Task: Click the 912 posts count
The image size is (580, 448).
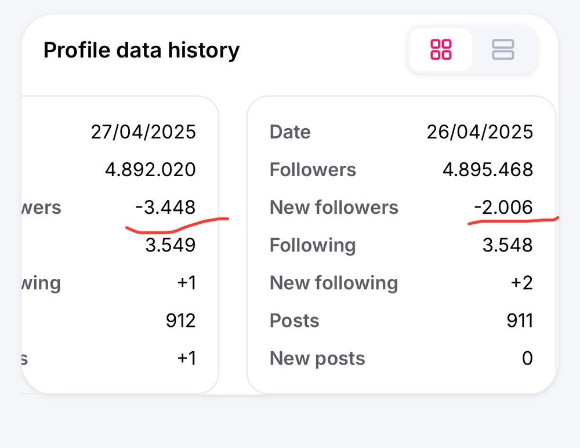Action: coord(179,320)
